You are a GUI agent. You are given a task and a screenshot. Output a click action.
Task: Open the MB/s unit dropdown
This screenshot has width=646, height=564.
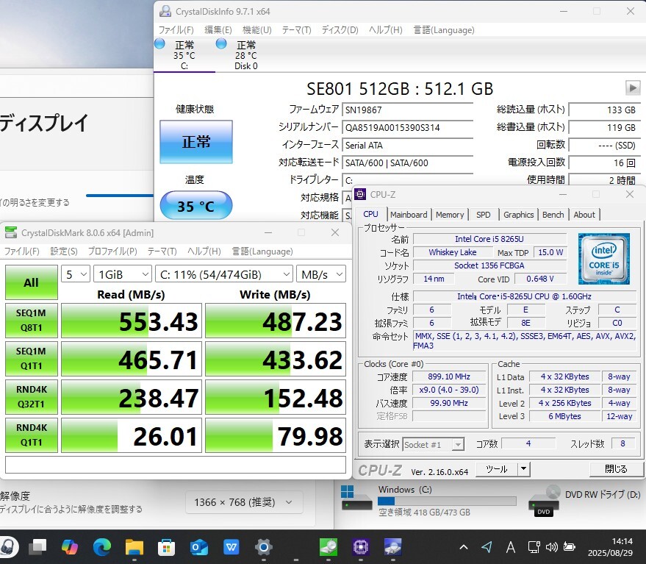320,274
